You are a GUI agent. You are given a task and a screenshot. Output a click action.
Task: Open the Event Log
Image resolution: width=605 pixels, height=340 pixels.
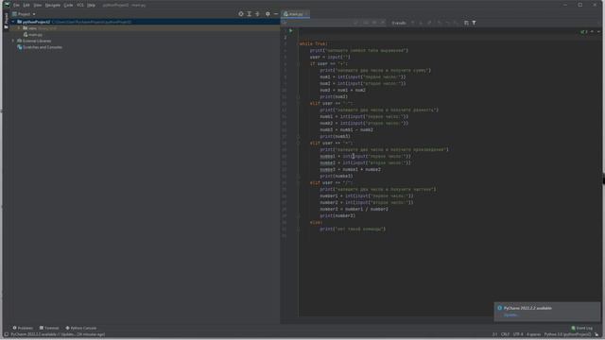(582, 328)
